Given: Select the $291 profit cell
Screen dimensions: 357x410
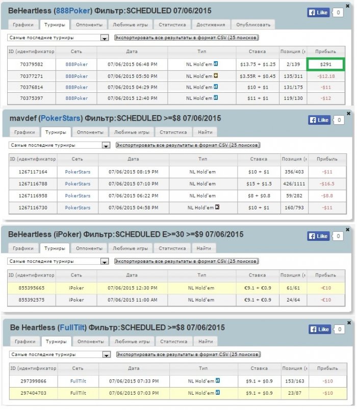Looking at the screenshot, I should [325, 64].
